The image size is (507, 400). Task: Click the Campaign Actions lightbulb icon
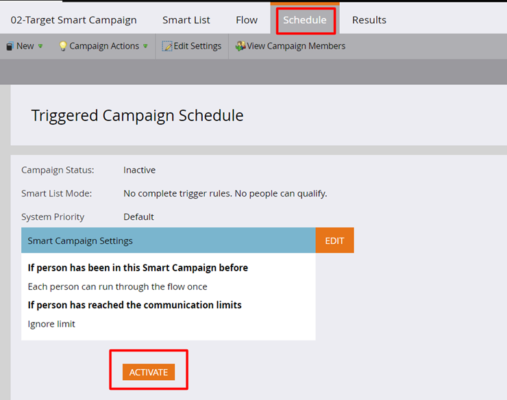coord(63,47)
